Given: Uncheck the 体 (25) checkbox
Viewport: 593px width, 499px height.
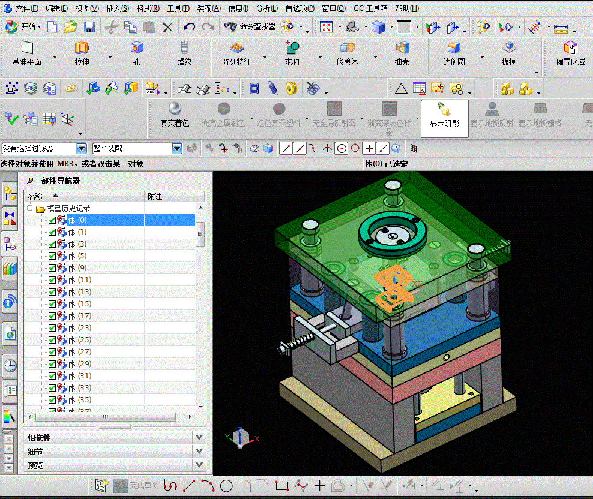Looking at the screenshot, I should point(52,340).
